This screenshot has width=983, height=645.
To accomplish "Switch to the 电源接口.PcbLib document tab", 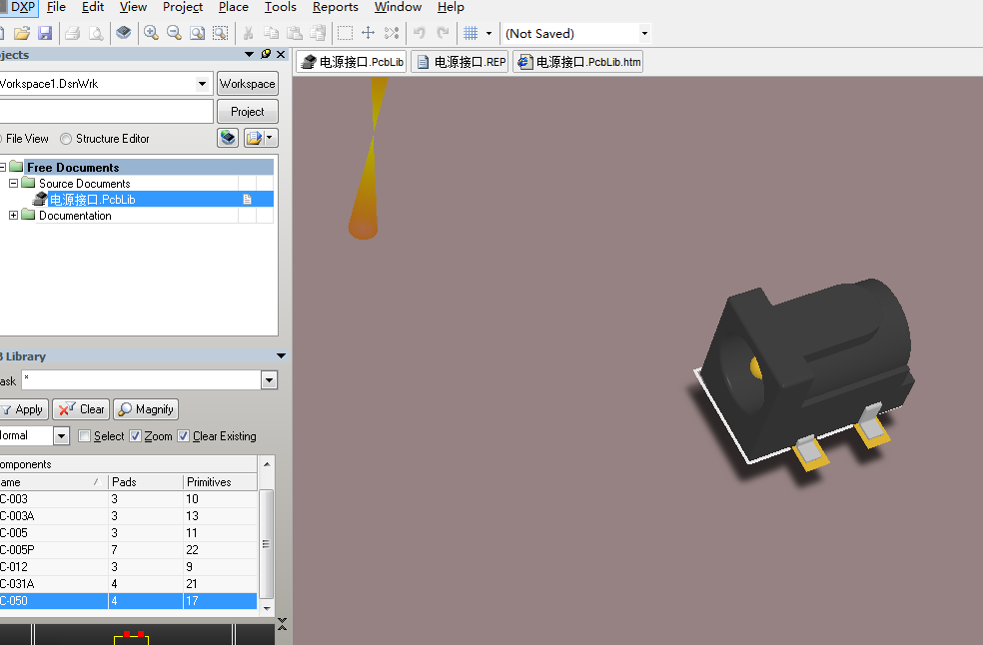I will (x=352, y=62).
